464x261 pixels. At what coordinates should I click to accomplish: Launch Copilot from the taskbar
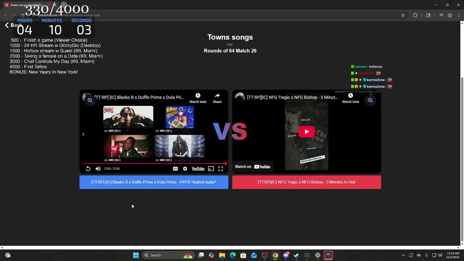pyautogui.click(x=211, y=255)
